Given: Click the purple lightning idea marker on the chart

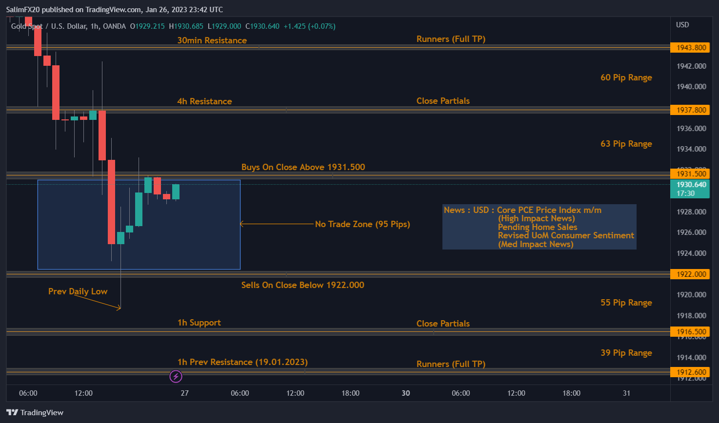Looking at the screenshot, I should click(x=176, y=376).
